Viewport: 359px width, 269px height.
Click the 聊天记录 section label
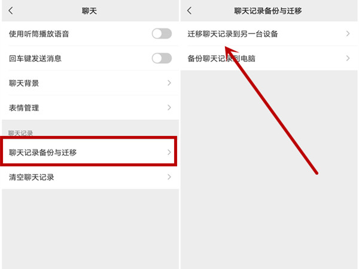coord(20,133)
